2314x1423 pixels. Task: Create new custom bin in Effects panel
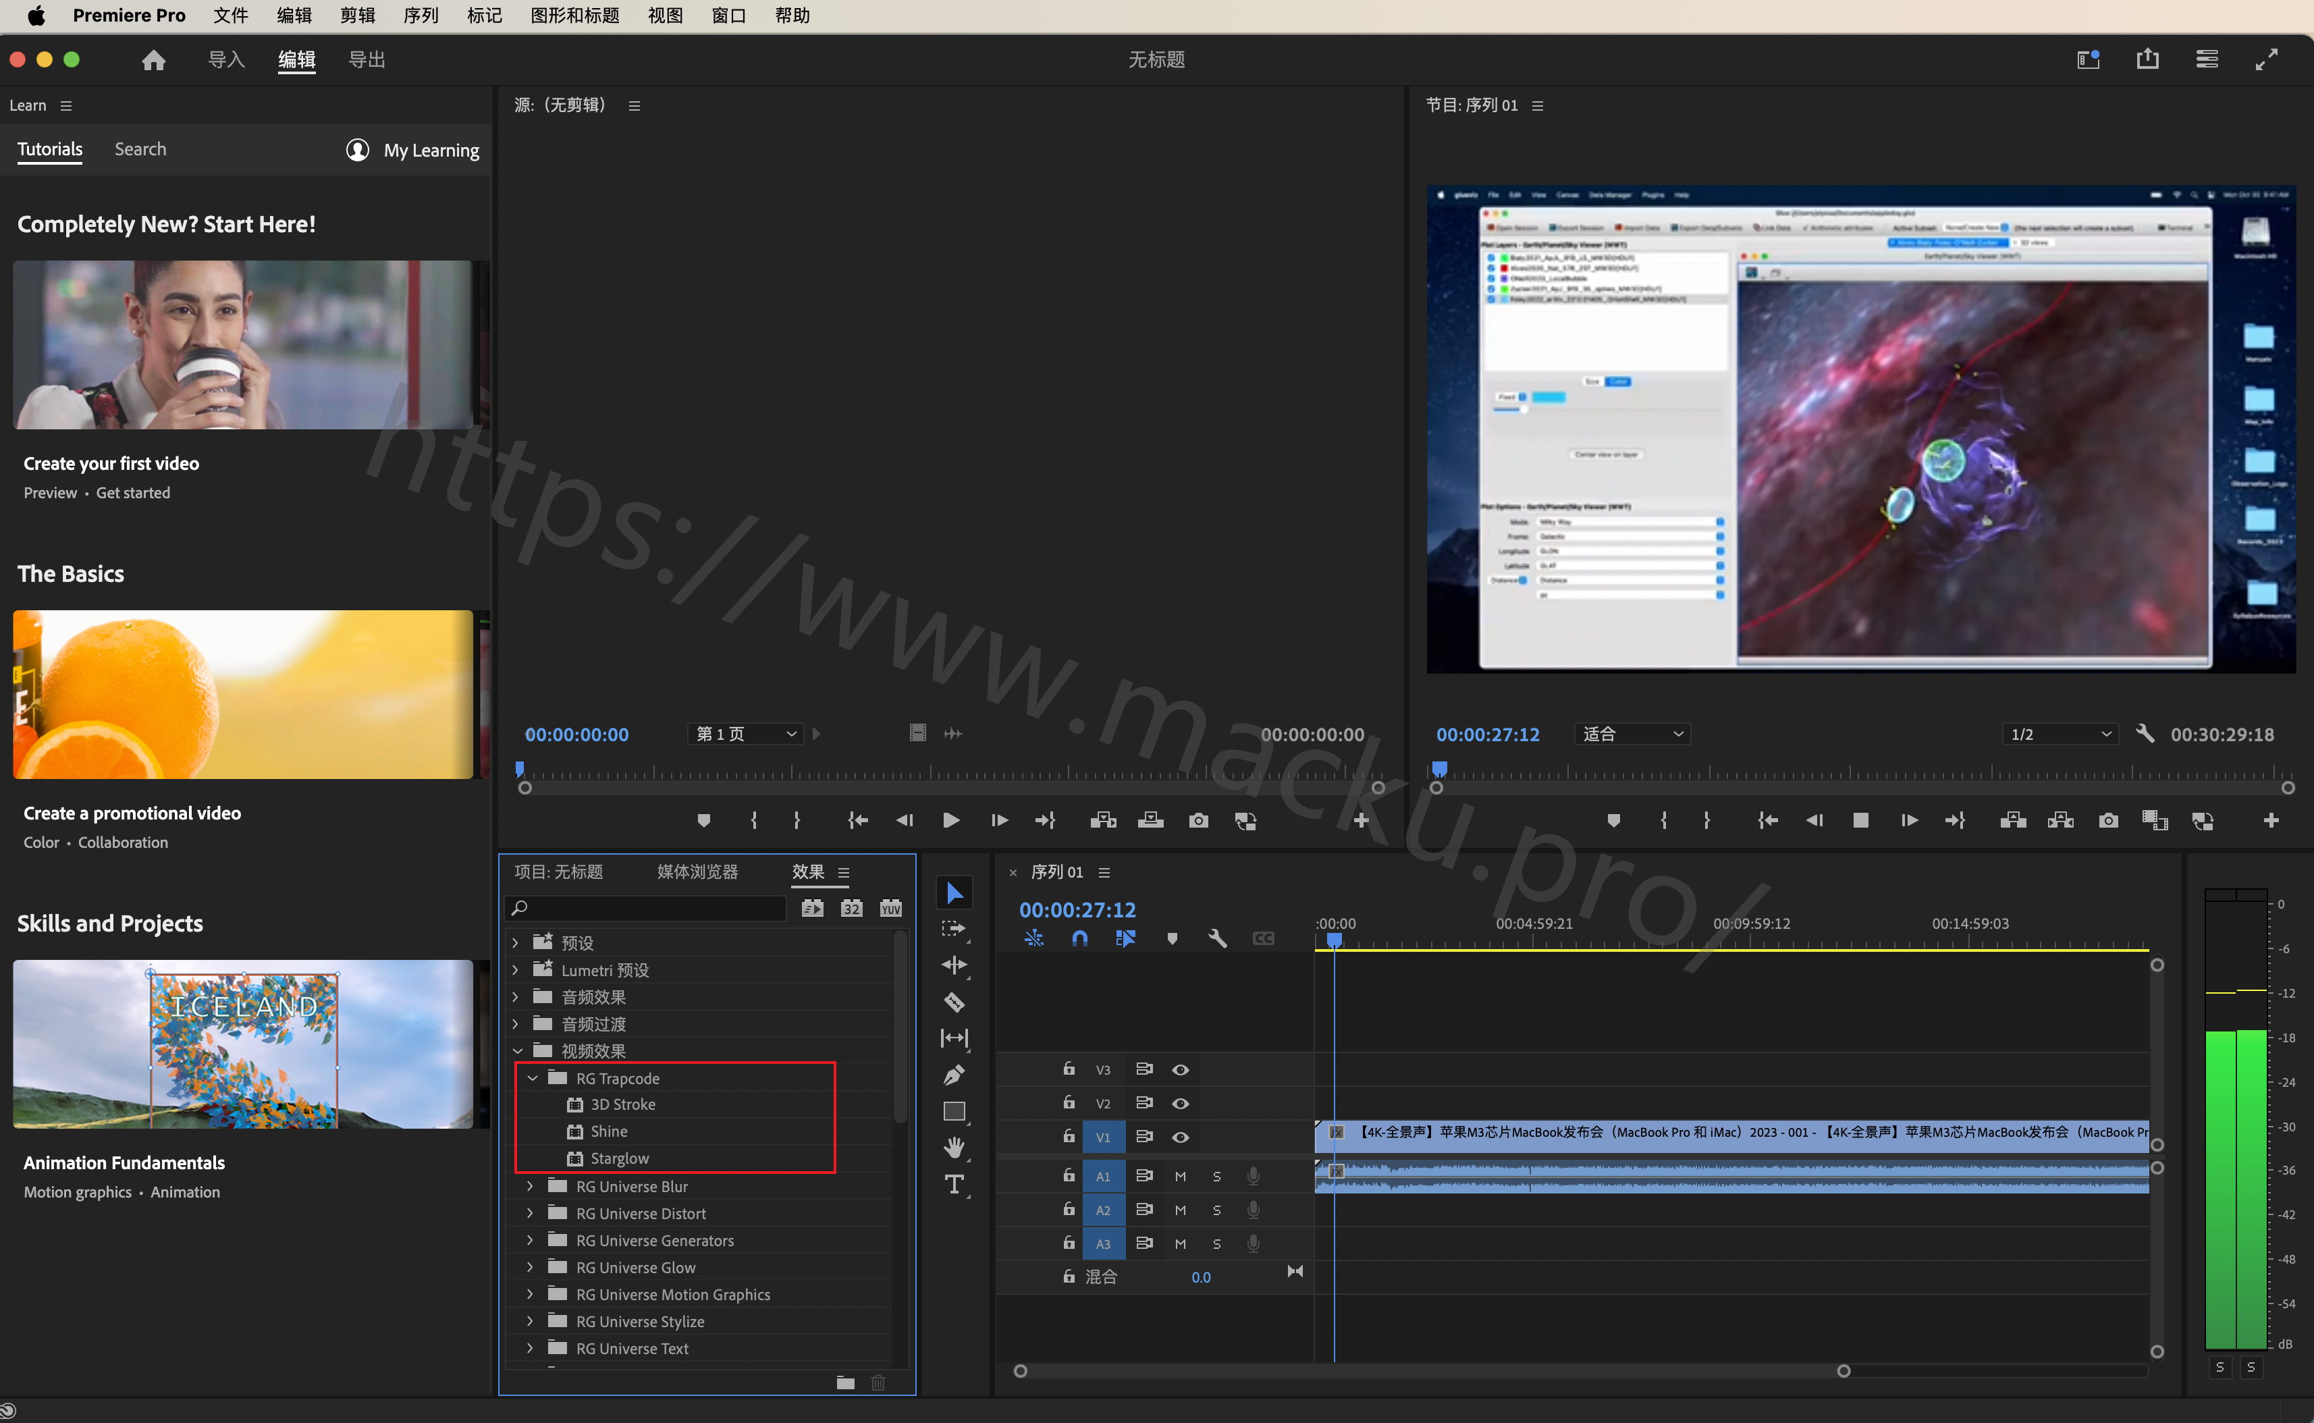coord(845,1382)
